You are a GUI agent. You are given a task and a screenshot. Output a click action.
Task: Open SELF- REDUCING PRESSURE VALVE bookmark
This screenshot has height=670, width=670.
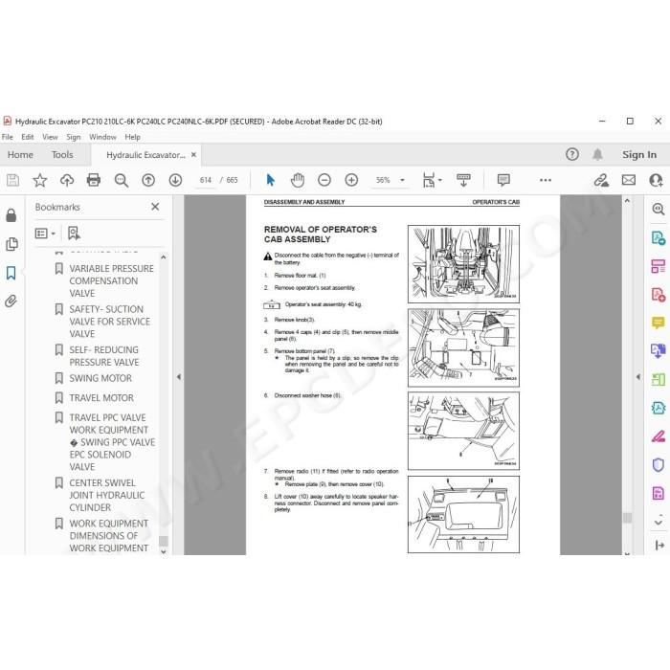[104, 356]
